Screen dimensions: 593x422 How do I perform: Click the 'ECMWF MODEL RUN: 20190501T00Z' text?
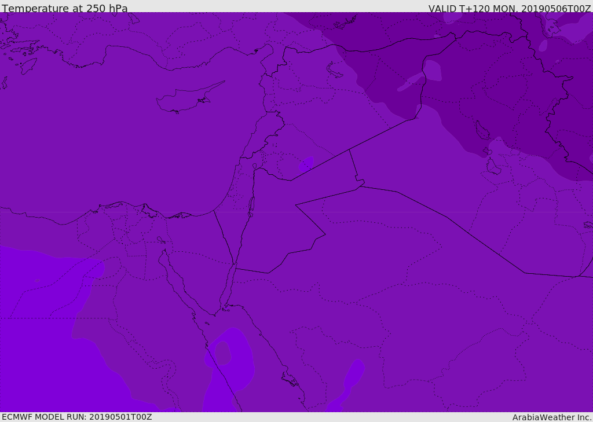(x=77, y=417)
